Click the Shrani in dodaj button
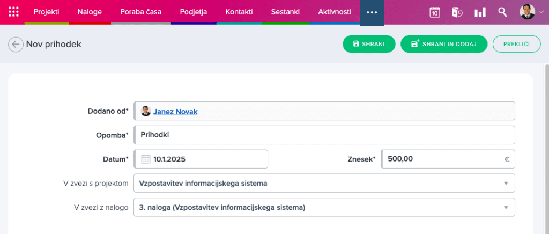Viewport: 549px width, 234px height. pos(443,44)
